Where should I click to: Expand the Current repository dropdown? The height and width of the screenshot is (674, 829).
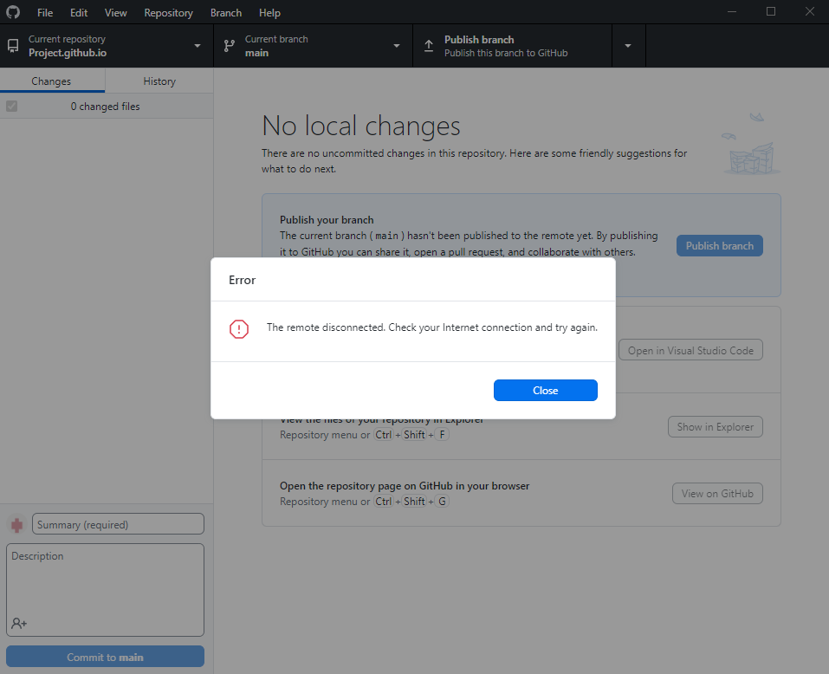[x=197, y=45]
